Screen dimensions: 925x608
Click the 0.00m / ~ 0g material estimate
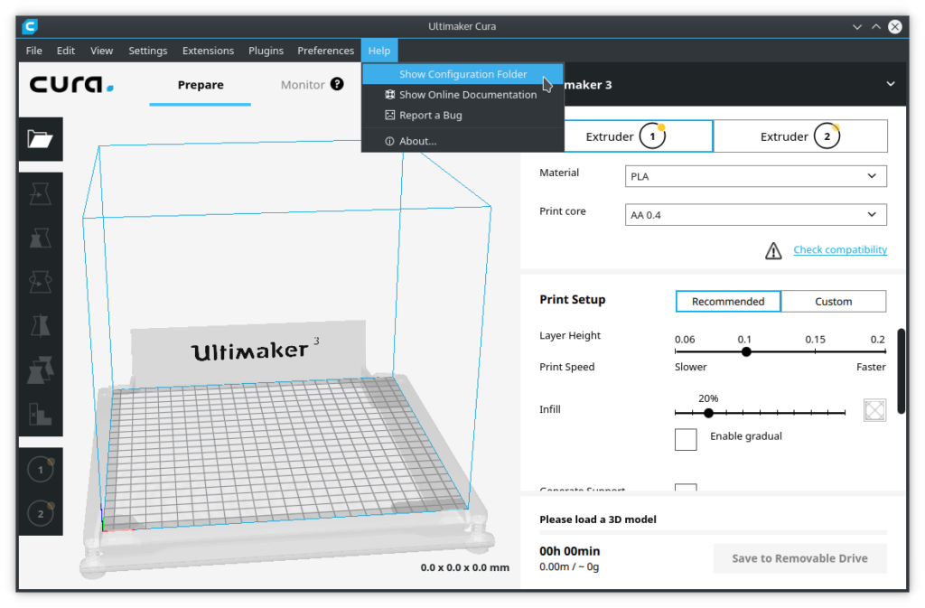(x=569, y=566)
